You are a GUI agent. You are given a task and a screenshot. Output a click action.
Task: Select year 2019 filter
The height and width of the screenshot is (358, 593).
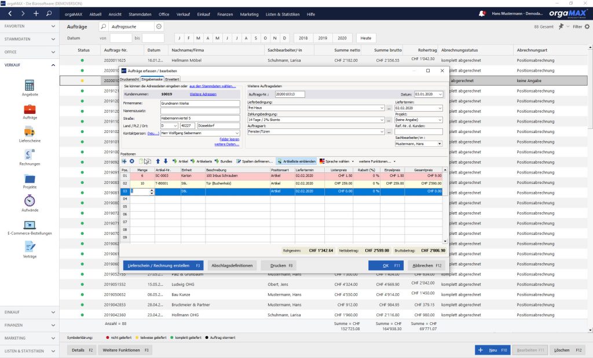(323, 38)
